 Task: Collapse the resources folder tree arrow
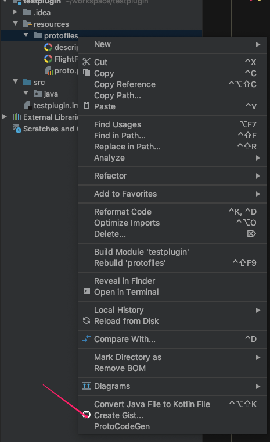click(16, 24)
